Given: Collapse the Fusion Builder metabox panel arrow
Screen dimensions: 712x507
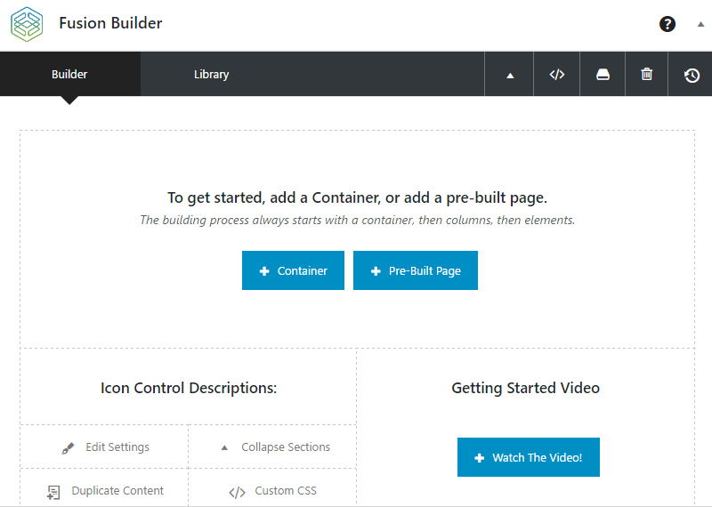Looking at the screenshot, I should [700, 25].
